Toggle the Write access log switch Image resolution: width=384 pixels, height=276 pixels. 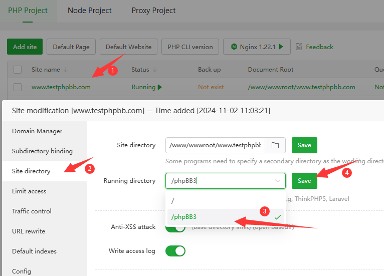tap(175, 251)
